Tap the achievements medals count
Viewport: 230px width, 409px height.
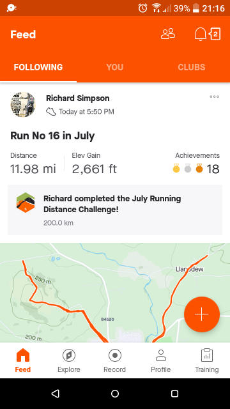[x=196, y=169]
